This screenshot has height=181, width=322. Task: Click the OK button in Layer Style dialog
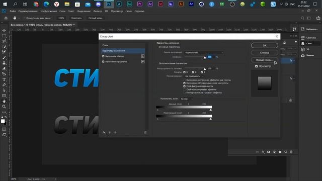point(265,45)
